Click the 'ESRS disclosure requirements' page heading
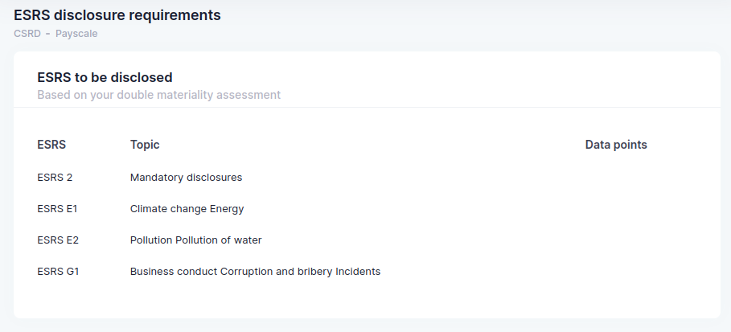731x332 pixels. coord(117,14)
